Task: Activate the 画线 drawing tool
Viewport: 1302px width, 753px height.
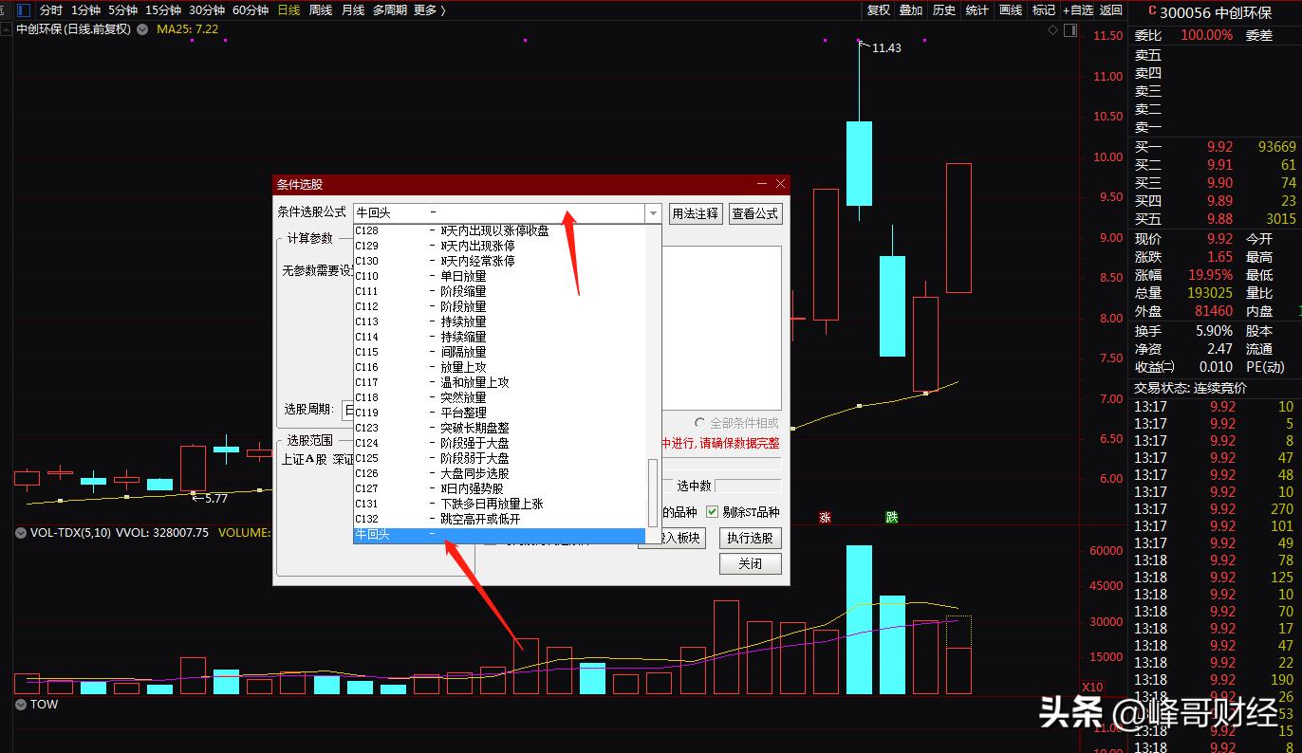Action: [x=1011, y=10]
